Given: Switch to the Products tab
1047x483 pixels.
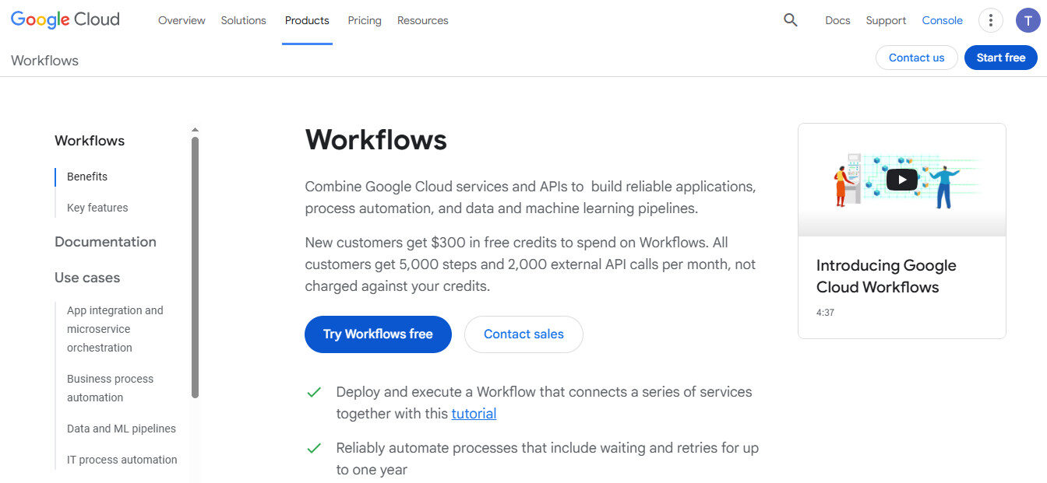Looking at the screenshot, I should click(306, 20).
